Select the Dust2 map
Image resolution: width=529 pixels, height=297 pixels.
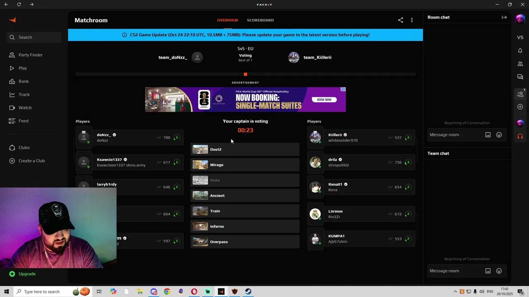[x=245, y=149]
